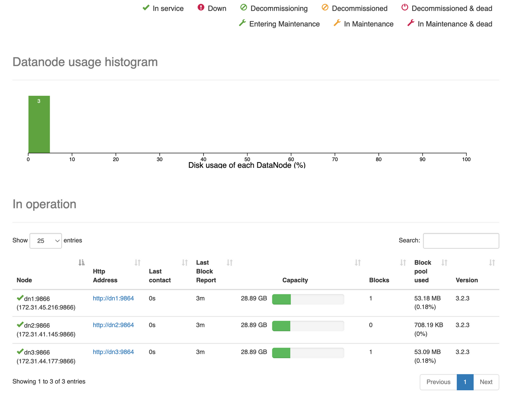The image size is (506, 419).
Task: Open the http://dn2:9864 link
Action: [113, 325]
